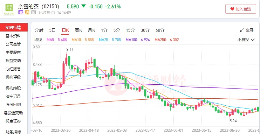Open the 沽空记录 short-selling link
The height and width of the screenshot is (134, 260).
pyautogui.click(x=13, y=96)
